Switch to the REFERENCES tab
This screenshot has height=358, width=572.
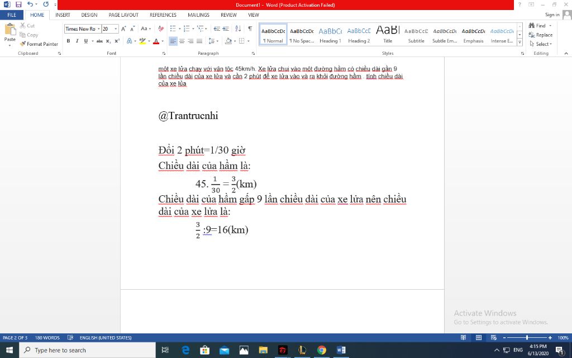pyautogui.click(x=163, y=15)
